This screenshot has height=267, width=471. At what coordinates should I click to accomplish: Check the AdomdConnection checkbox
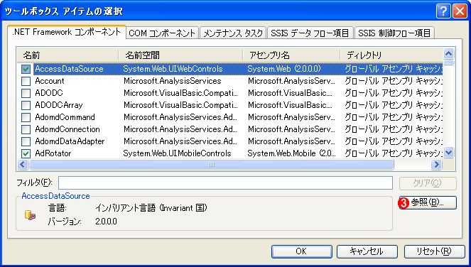click(x=26, y=129)
